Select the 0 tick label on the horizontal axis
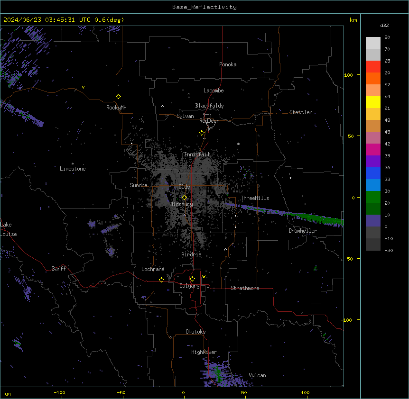Screen dimensions: 409x399 (x=183, y=392)
